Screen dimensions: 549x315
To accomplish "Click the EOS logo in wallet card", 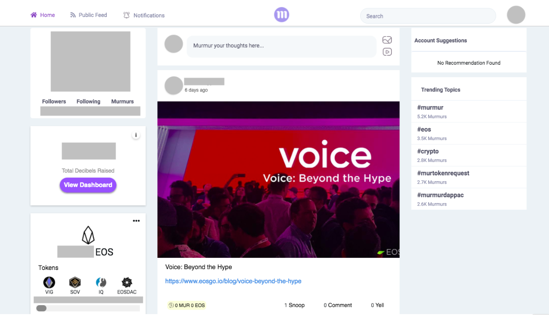I will pos(88,235).
